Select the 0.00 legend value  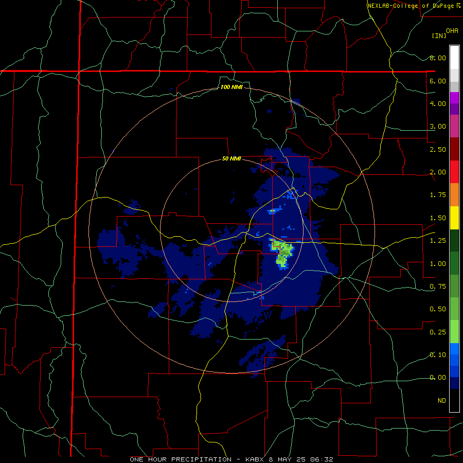[438, 378]
